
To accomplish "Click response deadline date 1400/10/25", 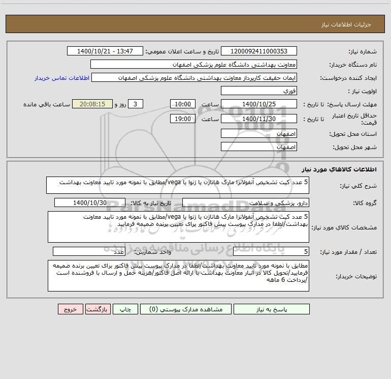I will 259,104.
